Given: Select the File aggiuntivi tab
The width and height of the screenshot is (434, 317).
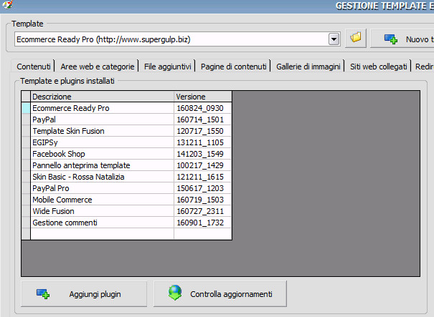Looking at the screenshot, I should pyautogui.click(x=167, y=67).
